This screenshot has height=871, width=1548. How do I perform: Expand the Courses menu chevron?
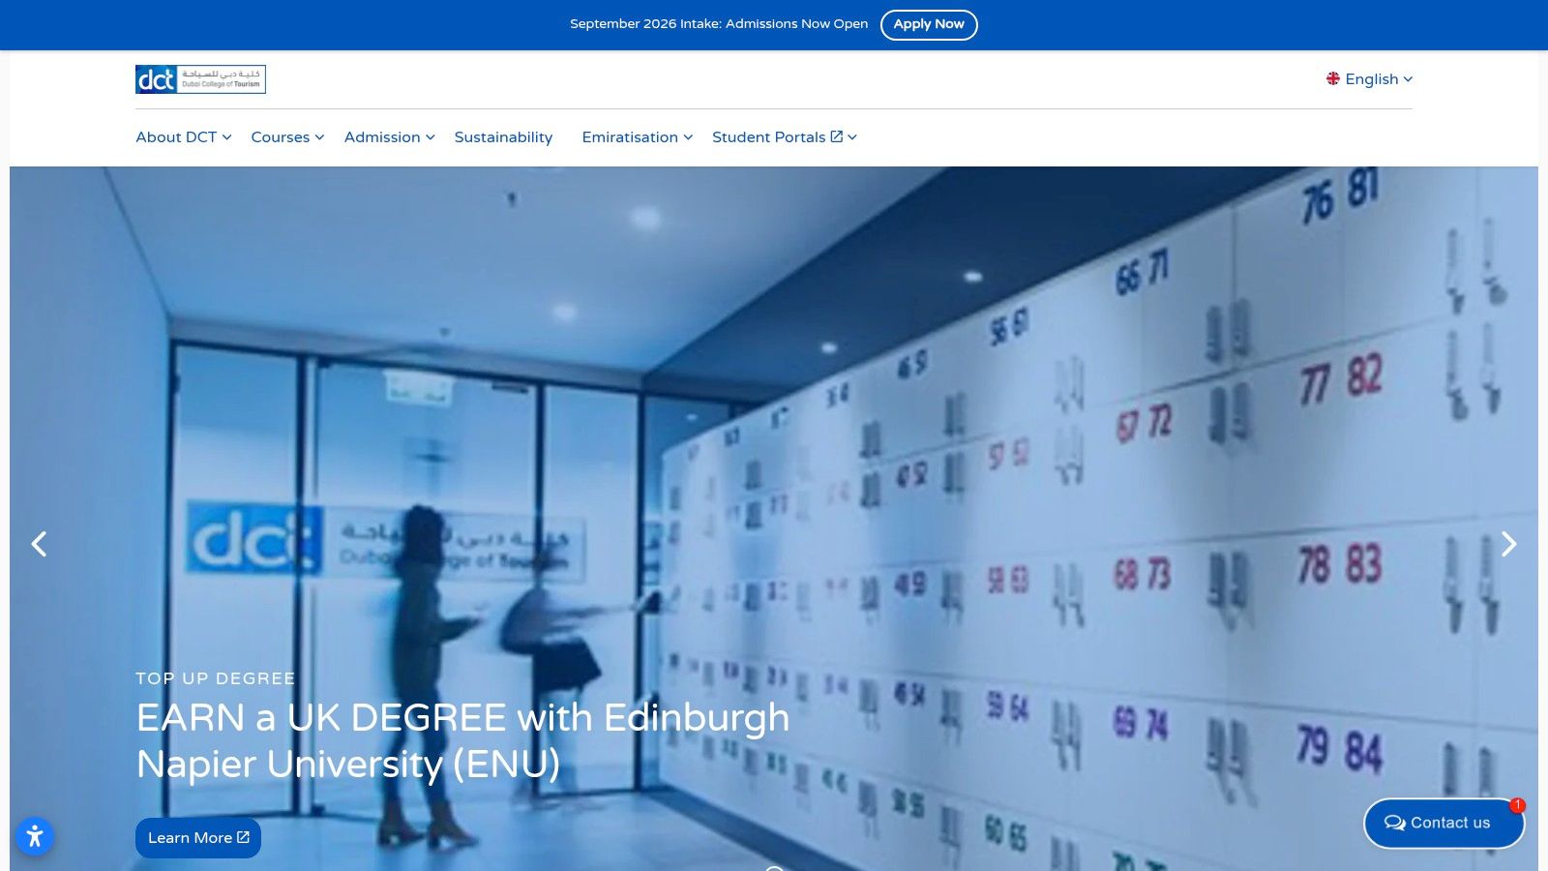(319, 137)
